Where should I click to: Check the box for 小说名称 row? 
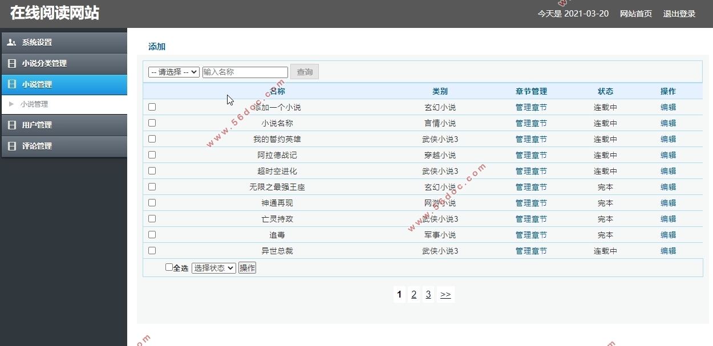(152, 123)
